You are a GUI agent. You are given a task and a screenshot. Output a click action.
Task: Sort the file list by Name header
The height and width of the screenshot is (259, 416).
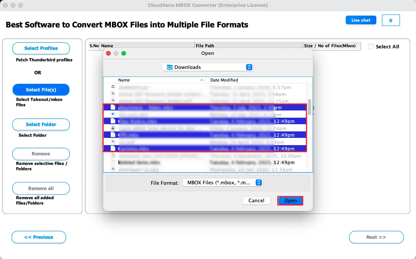click(x=124, y=80)
